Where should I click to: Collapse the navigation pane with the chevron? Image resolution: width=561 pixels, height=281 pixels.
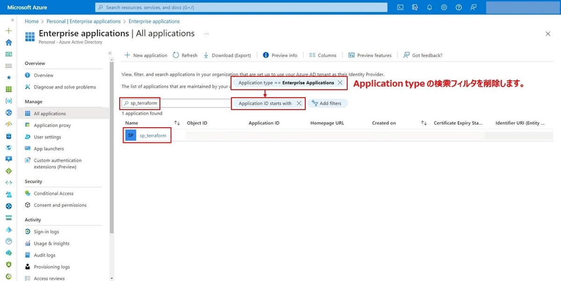110,53
